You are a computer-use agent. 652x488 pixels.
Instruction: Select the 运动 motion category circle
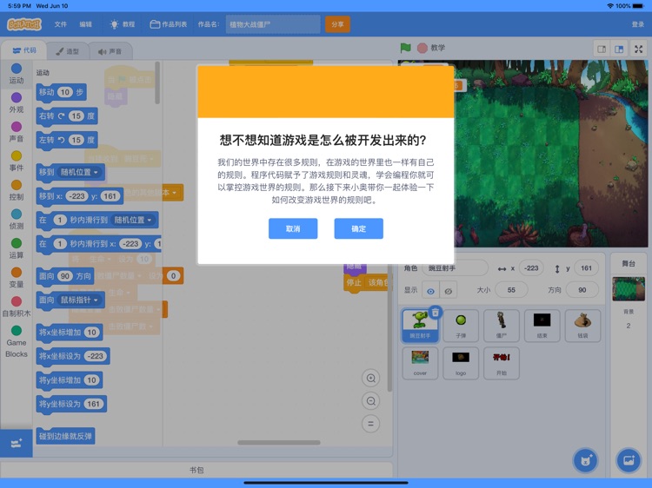click(17, 68)
